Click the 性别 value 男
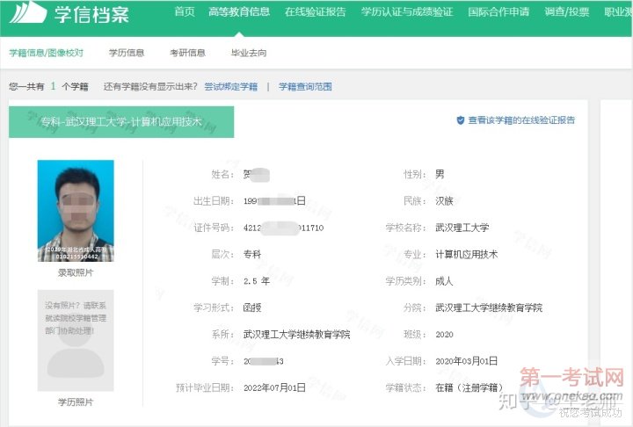The width and height of the screenshot is (633, 427). tap(440, 174)
